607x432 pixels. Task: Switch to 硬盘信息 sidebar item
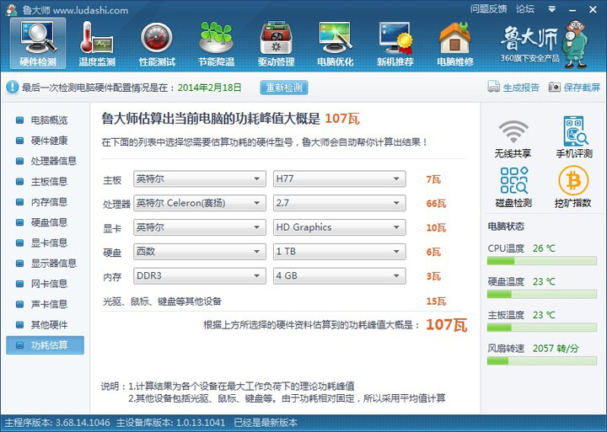[x=45, y=223]
